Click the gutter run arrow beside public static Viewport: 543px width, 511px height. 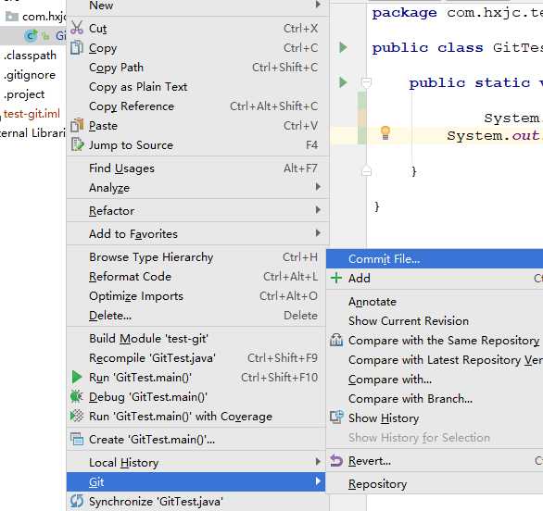point(343,82)
